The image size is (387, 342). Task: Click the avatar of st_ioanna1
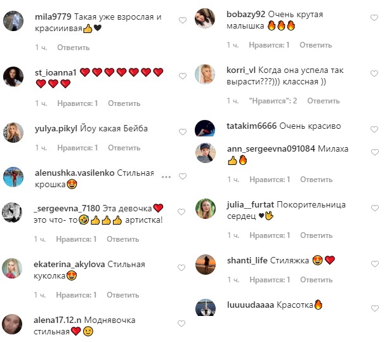[13, 77]
